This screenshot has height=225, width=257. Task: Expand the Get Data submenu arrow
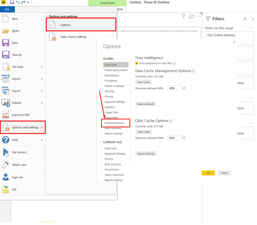click(x=42, y=67)
